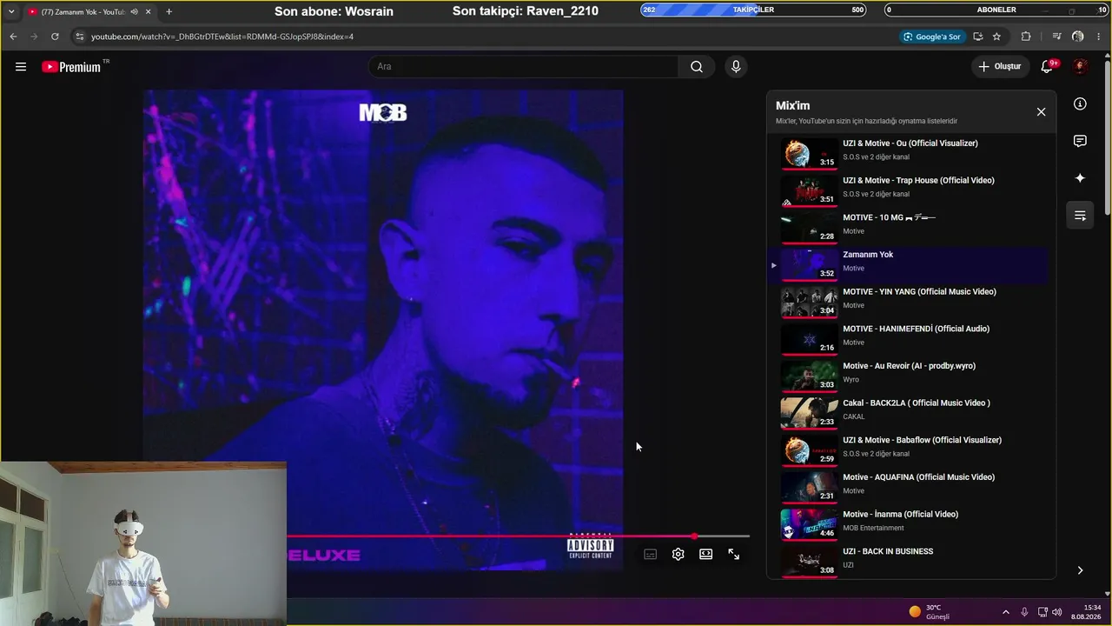The width and height of the screenshot is (1112, 626).
Task: Click the address bar URL
Action: click(222, 37)
